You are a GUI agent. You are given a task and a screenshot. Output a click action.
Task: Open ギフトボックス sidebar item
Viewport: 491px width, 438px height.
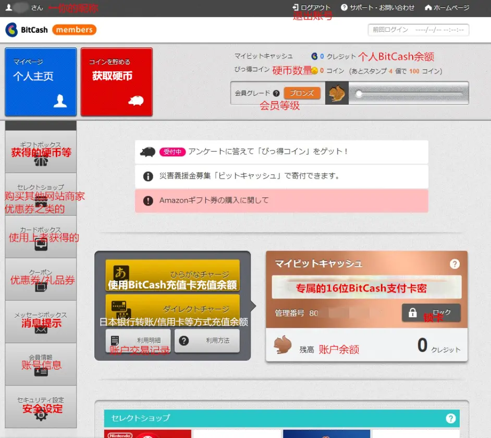pyautogui.click(x=41, y=152)
